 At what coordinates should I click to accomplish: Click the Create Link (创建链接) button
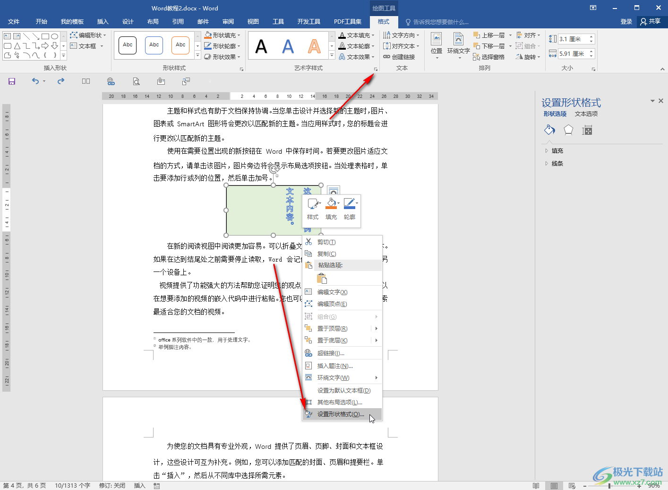[399, 57]
